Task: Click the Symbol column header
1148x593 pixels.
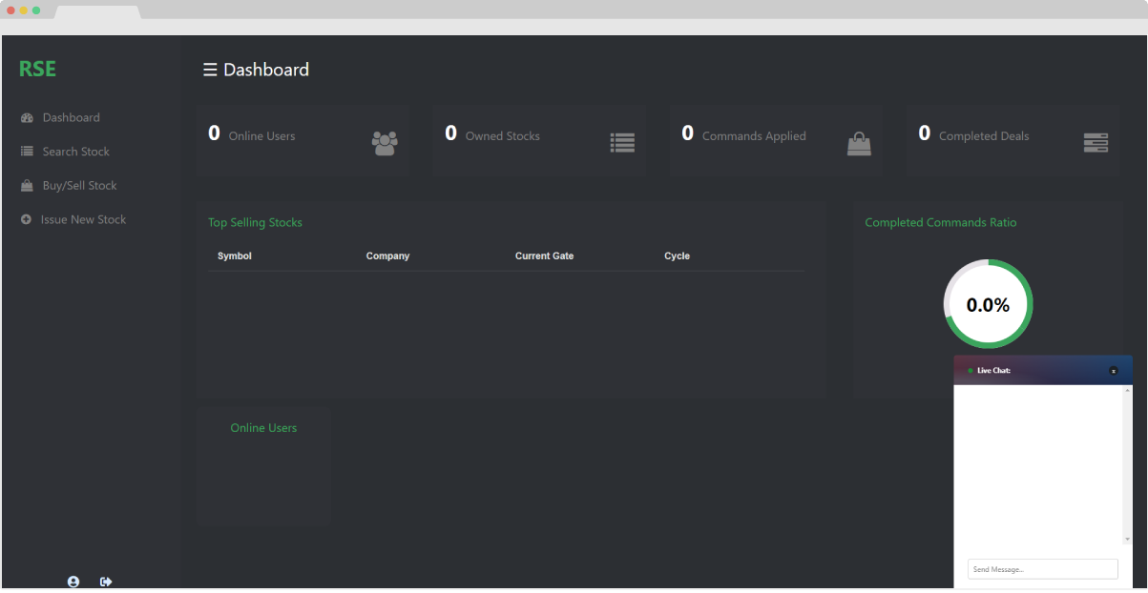Action: (235, 256)
